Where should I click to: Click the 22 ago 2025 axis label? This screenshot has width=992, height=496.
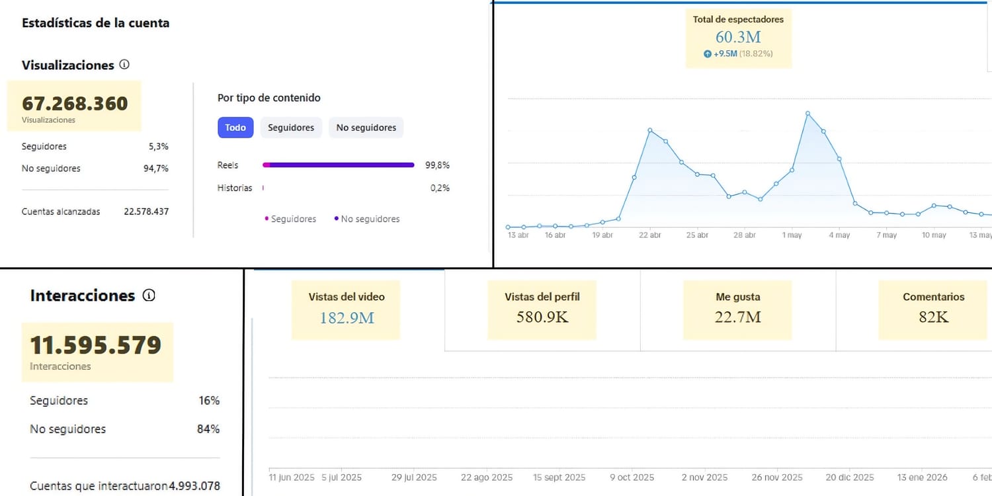487,477
